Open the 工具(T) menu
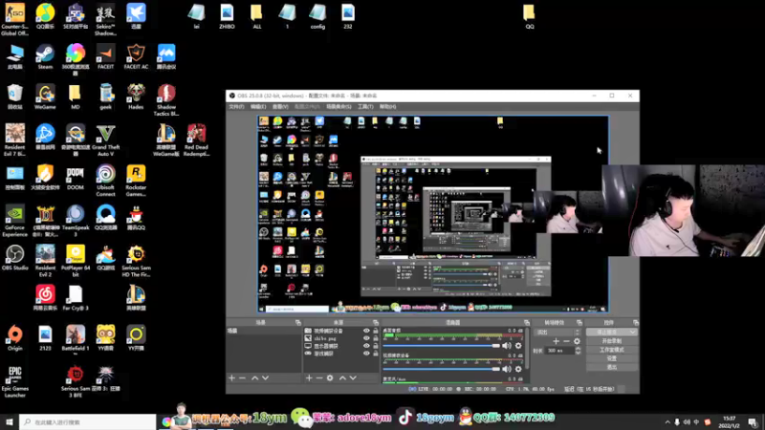Viewport: 765px width, 430px height. (x=365, y=106)
